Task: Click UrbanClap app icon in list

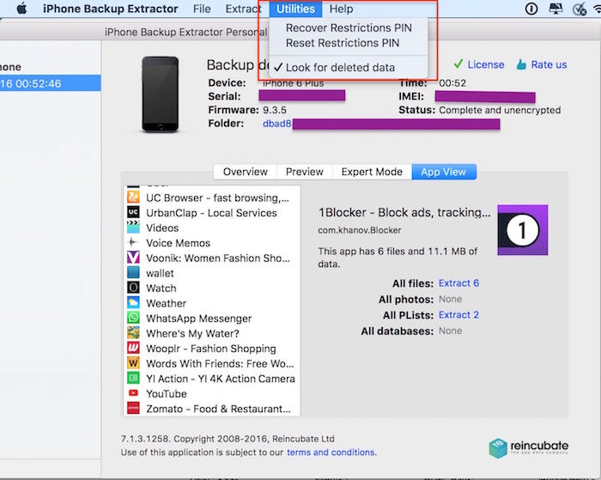Action: tap(133, 212)
